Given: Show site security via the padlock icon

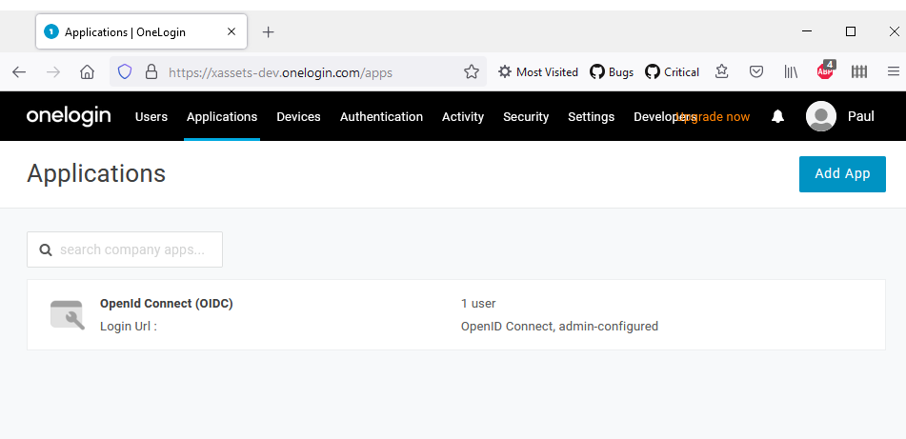Looking at the screenshot, I should click(151, 71).
